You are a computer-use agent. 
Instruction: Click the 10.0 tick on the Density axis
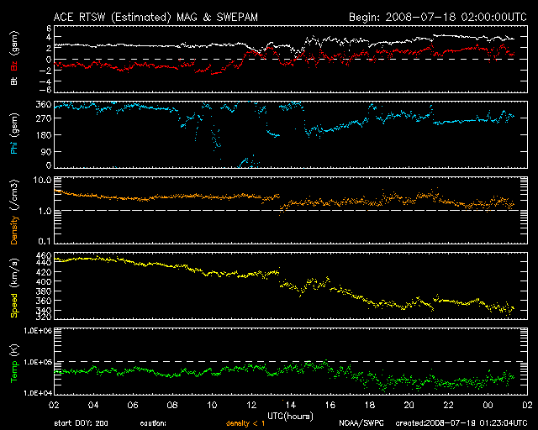pyautogui.click(x=42, y=180)
